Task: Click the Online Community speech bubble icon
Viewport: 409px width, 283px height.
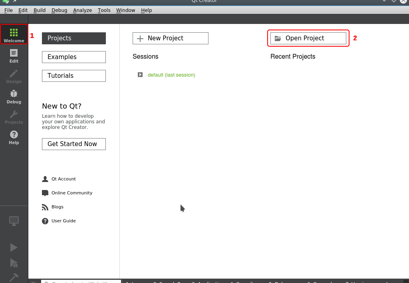Action: pos(45,193)
